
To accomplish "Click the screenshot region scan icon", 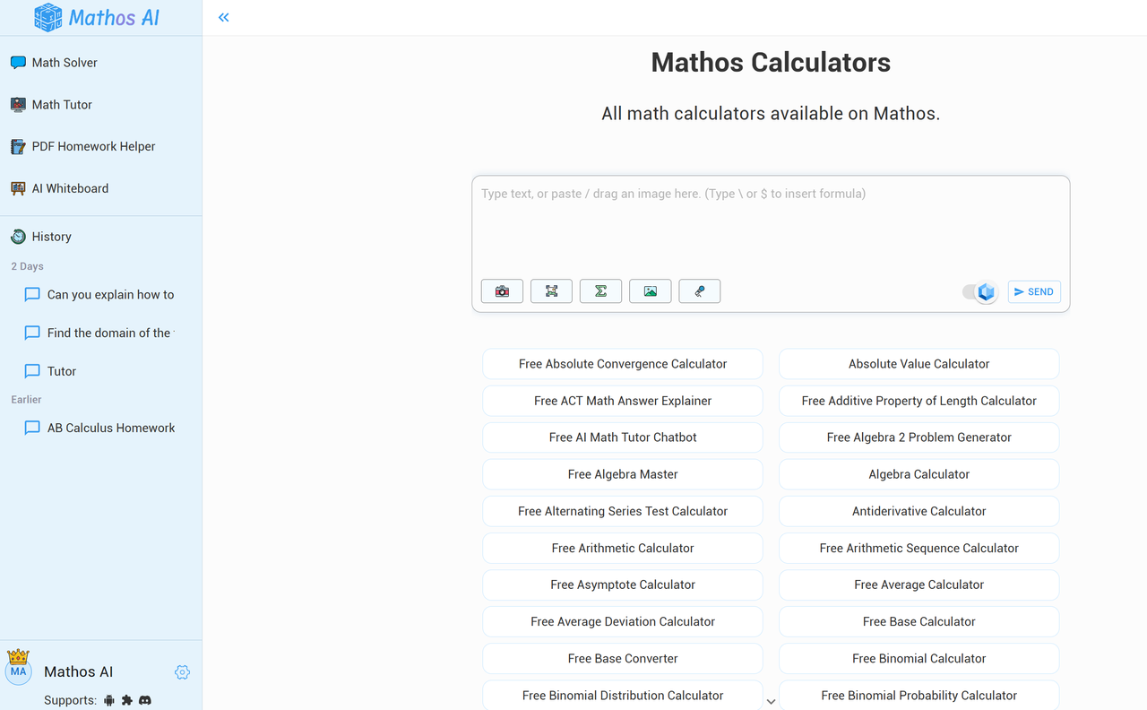I will coord(551,291).
